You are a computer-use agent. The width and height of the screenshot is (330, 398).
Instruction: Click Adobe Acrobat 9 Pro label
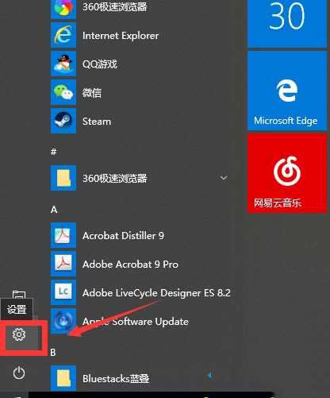tap(130, 265)
